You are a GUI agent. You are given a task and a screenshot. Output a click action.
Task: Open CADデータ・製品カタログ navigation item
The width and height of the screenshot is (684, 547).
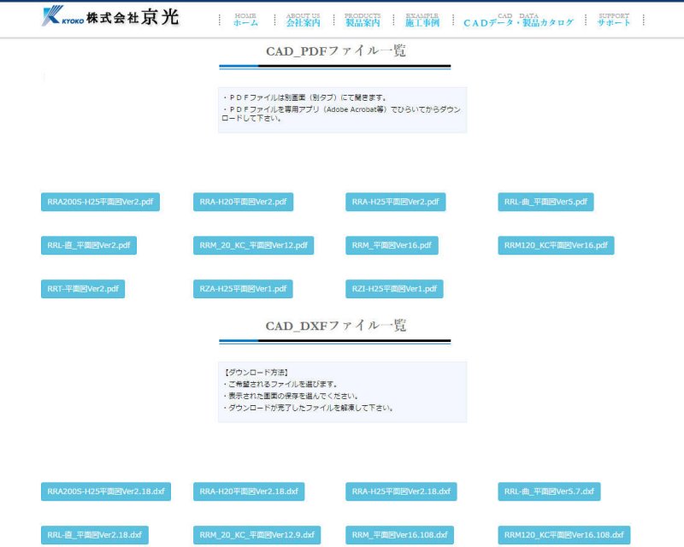(518, 21)
